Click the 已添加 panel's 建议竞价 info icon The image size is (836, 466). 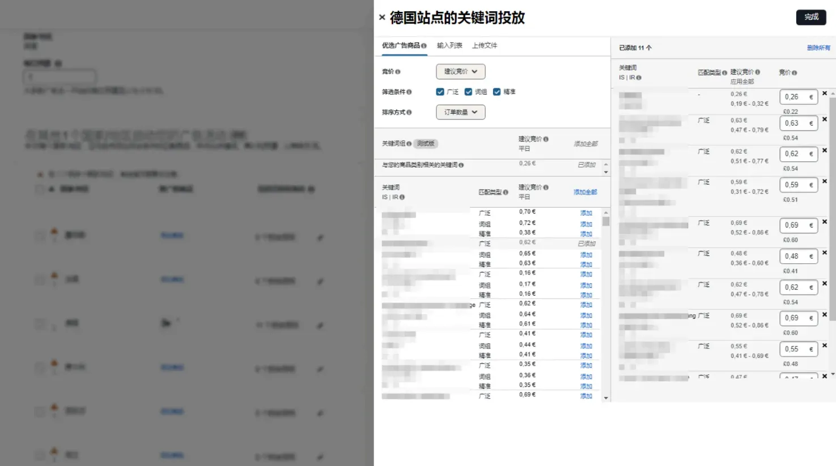[758, 72]
